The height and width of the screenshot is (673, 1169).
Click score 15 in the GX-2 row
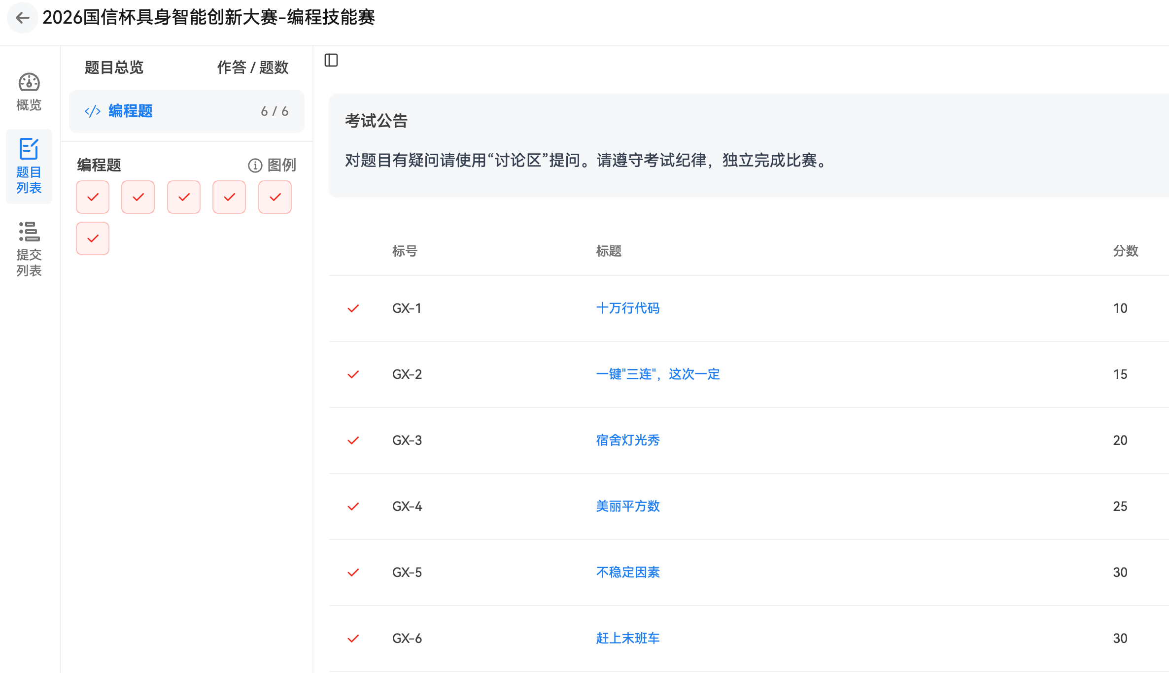tap(1120, 374)
